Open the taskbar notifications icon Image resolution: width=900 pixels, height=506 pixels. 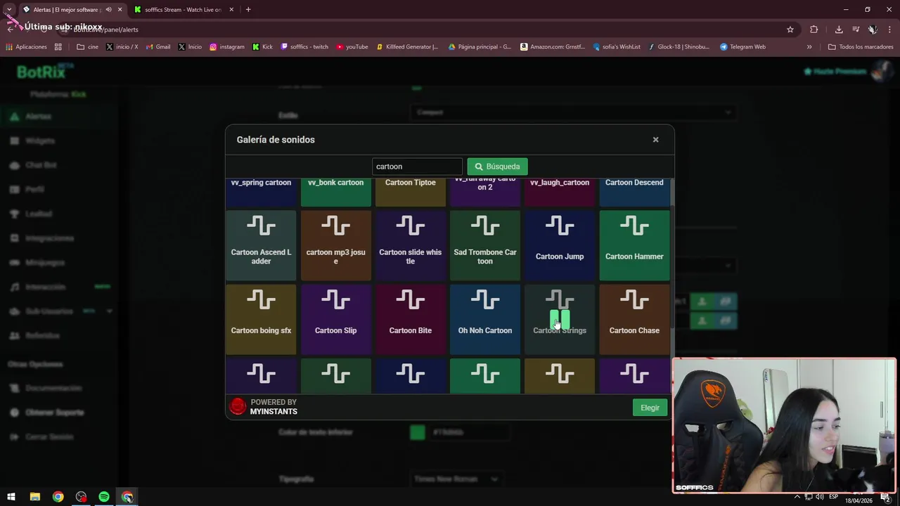[x=885, y=498]
